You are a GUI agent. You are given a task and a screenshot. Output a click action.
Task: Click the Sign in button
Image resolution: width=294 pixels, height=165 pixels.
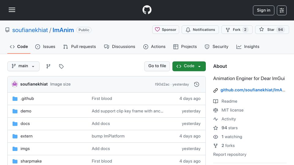coord(263,10)
